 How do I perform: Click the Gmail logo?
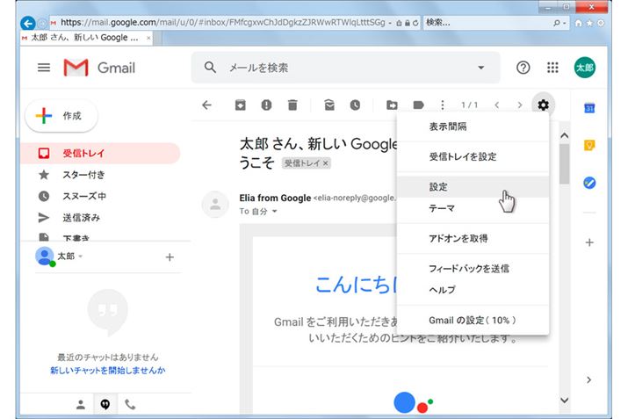pos(100,68)
